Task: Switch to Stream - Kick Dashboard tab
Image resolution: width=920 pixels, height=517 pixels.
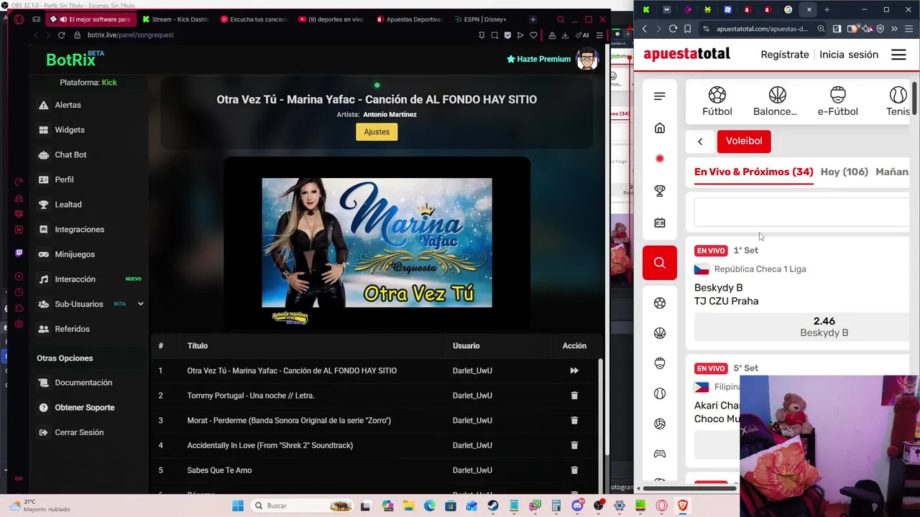Action: click(x=175, y=19)
